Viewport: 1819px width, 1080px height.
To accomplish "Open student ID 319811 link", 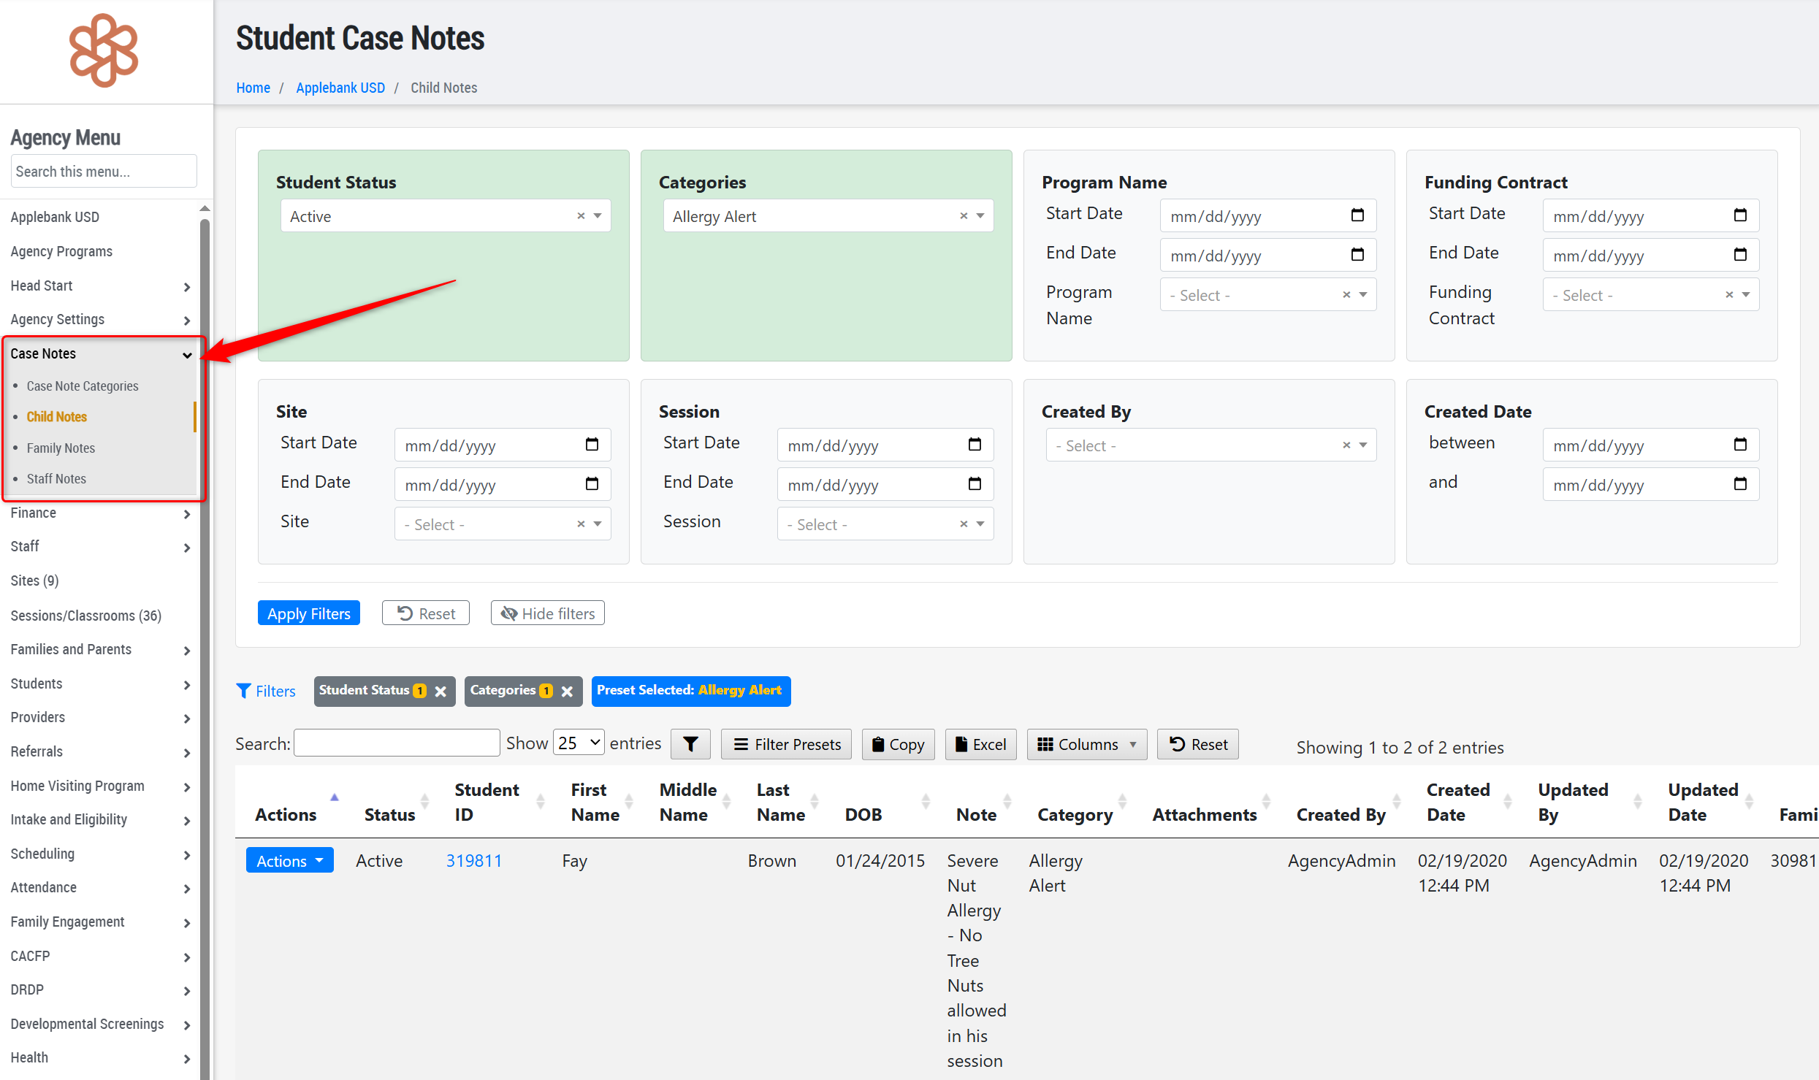I will pyautogui.click(x=473, y=861).
